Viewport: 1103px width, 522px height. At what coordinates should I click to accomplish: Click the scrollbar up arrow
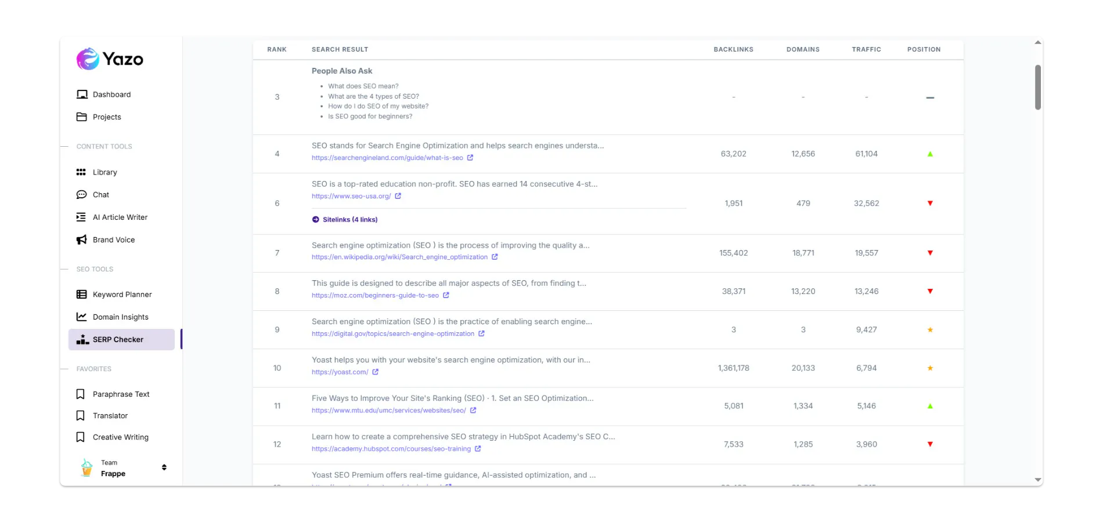(x=1038, y=42)
